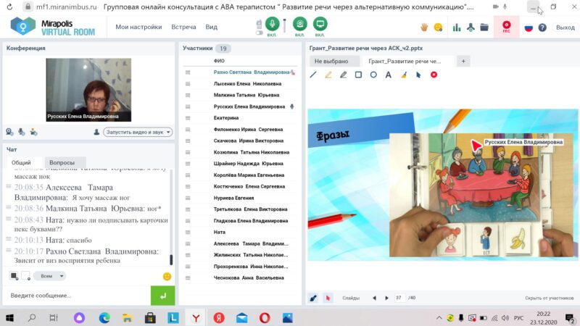The image size is (580, 326).
Task: Click the red clear drawings icon
Action: (434, 75)
